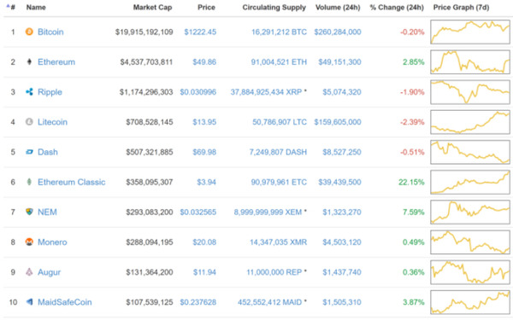This screenshot has height=320, width=513.
Task: Click the NEM shield logo icon
Action: pyautogui.click(x=29, y=212)
